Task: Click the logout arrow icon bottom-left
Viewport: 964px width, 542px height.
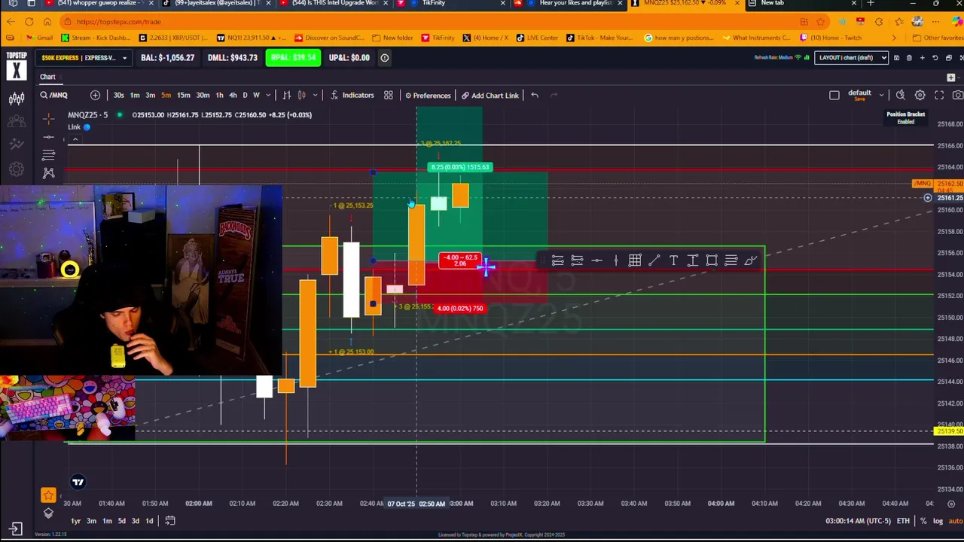Action: pos(16,529)
